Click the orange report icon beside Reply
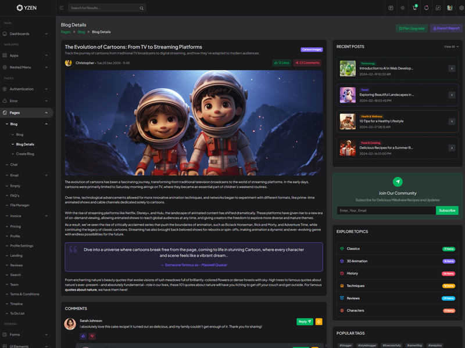465x348 pixels. 319,321
